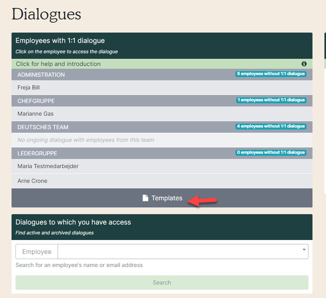The image size is (326, 298).
Task: Click the '4 employees without 1:1 dialogue' badge
Action: (x=271, y=126)
